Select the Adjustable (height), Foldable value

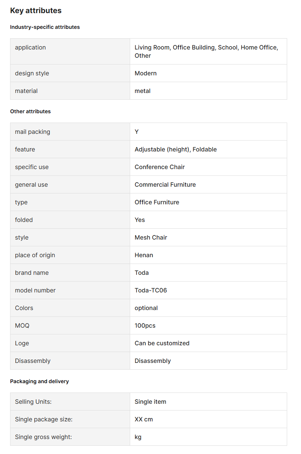[x=176, y=149]
